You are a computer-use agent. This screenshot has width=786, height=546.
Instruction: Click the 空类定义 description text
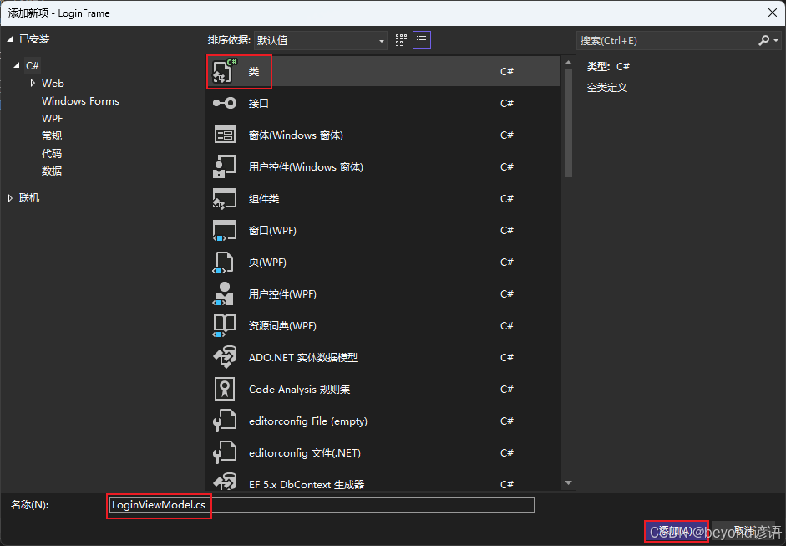coord(606,88)
